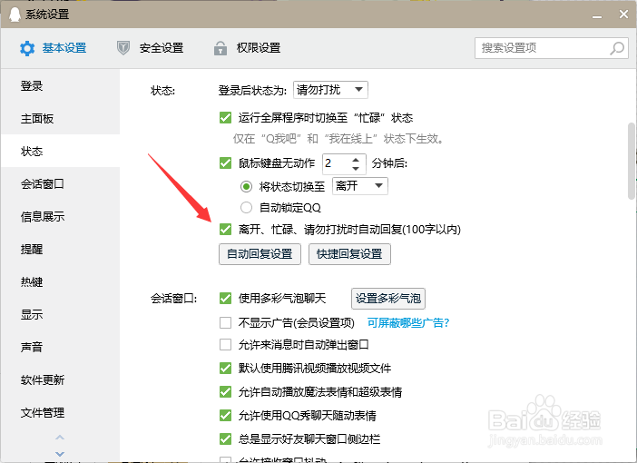This screenshot has height=463, width=637.
Task: Open the 可屏蔽哪些广告? link
Action: [408, 323]
